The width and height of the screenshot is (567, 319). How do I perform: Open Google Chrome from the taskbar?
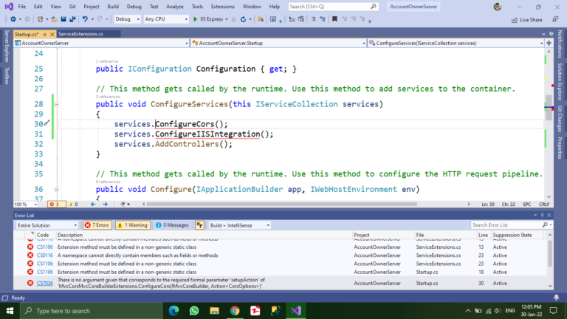coord(235,311)
